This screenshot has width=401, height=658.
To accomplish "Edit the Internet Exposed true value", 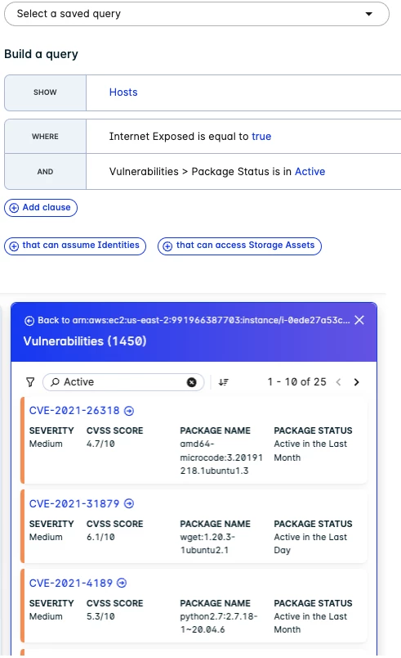I will [261, 137].
